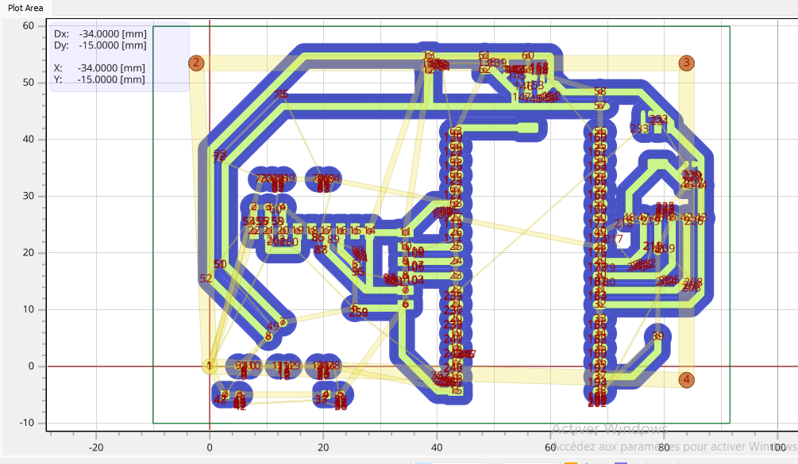Click path point labeled 52

pos(206,278)
